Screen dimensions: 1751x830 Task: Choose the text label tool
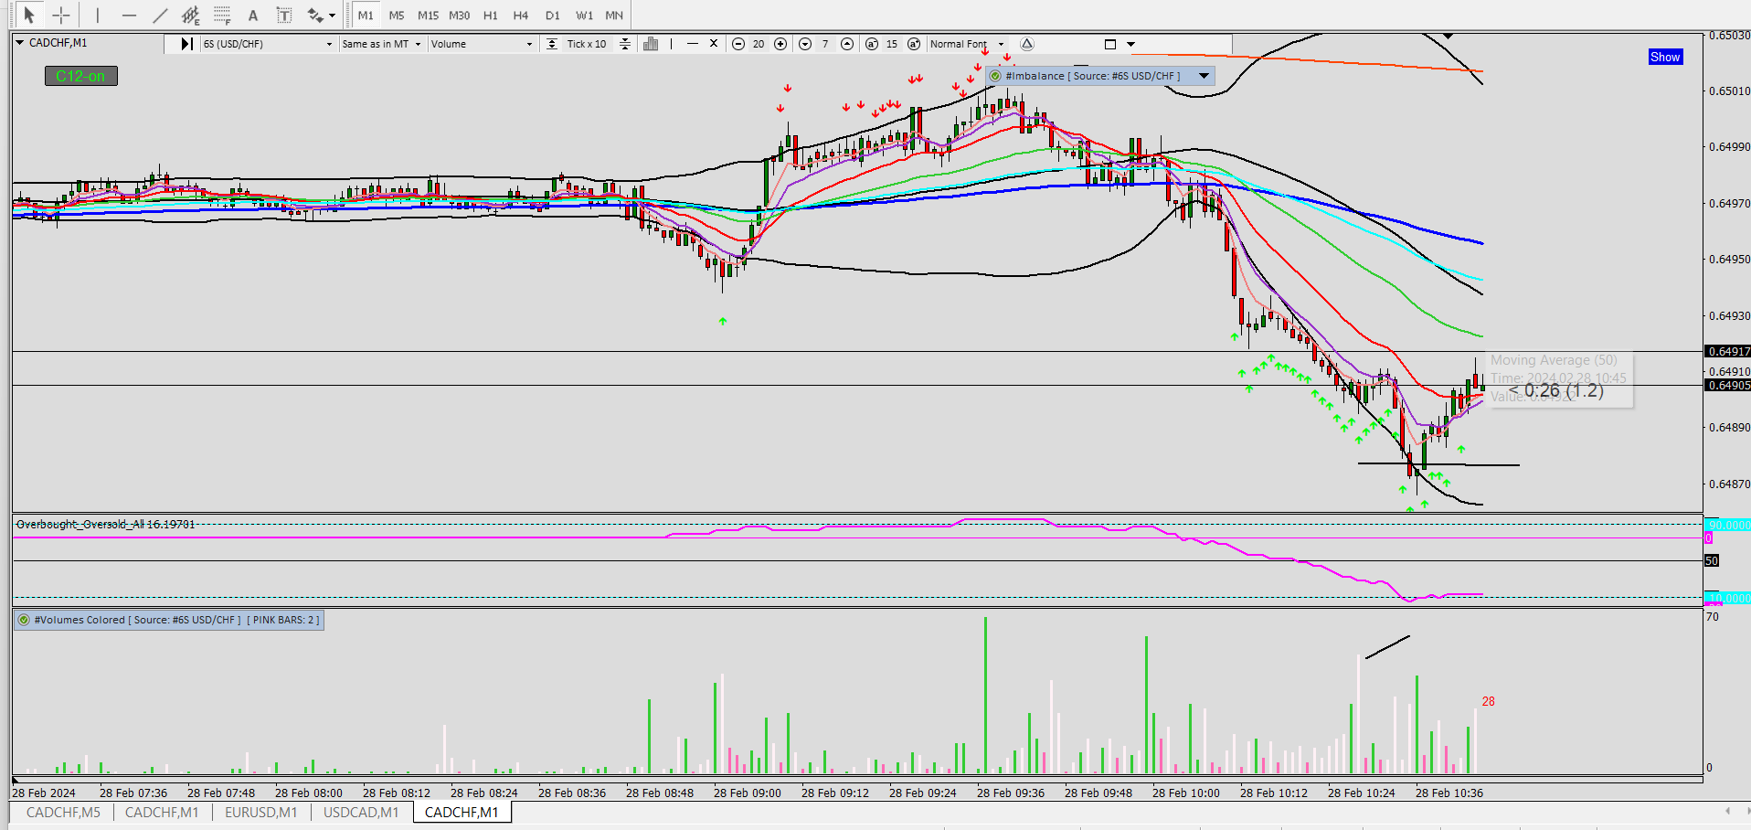pyautogui.click(x=284, y=15)
